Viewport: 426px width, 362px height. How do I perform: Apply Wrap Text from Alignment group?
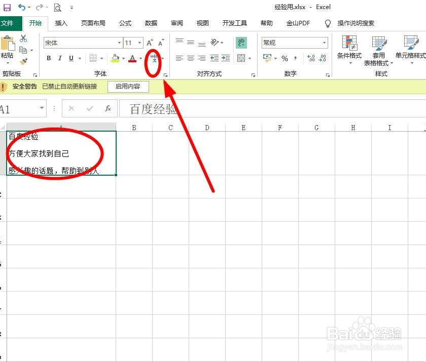(241, 42)
